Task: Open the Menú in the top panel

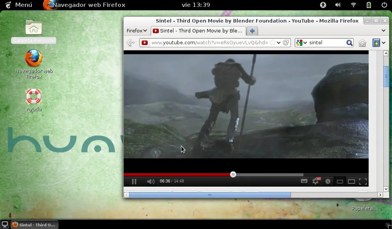Action: tap(19, 5)
